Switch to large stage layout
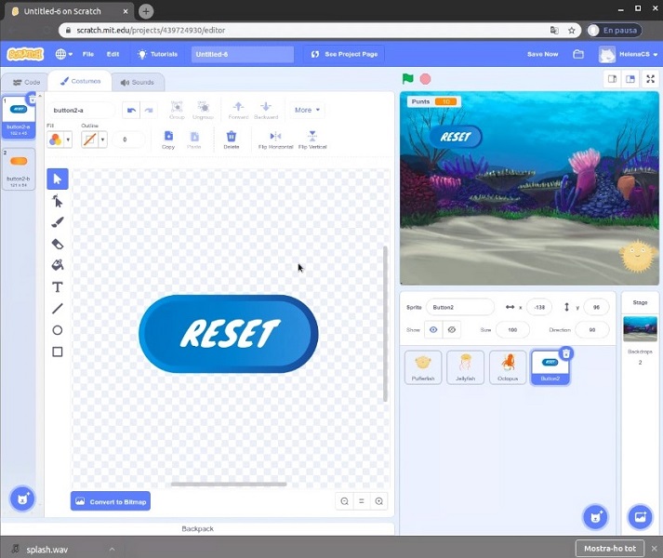 point(630,79)
